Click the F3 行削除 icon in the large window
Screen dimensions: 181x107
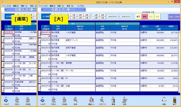[64, 100]
